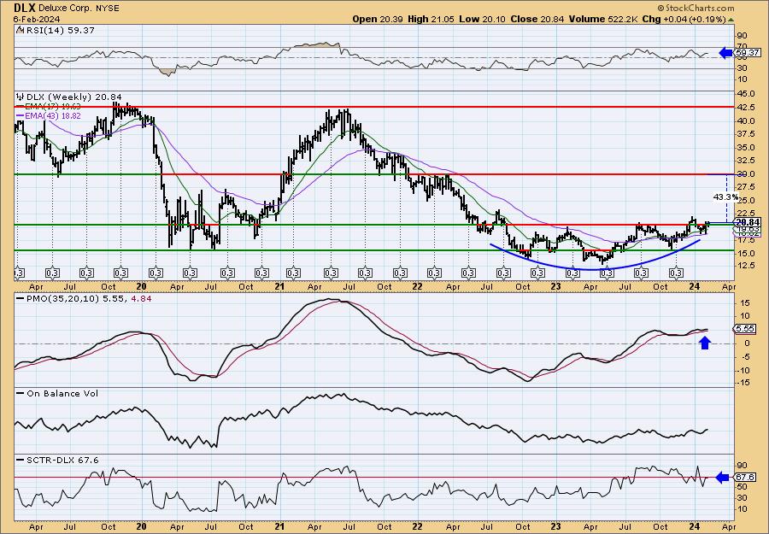Click the Close 20.84 header value
Viewport: 769px width, 534px height.
537,19
